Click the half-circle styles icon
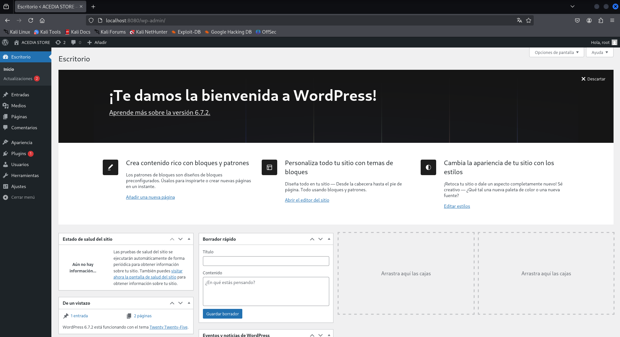Image resolution: width=620 pixels, height=337 pixels. point(428,167)
